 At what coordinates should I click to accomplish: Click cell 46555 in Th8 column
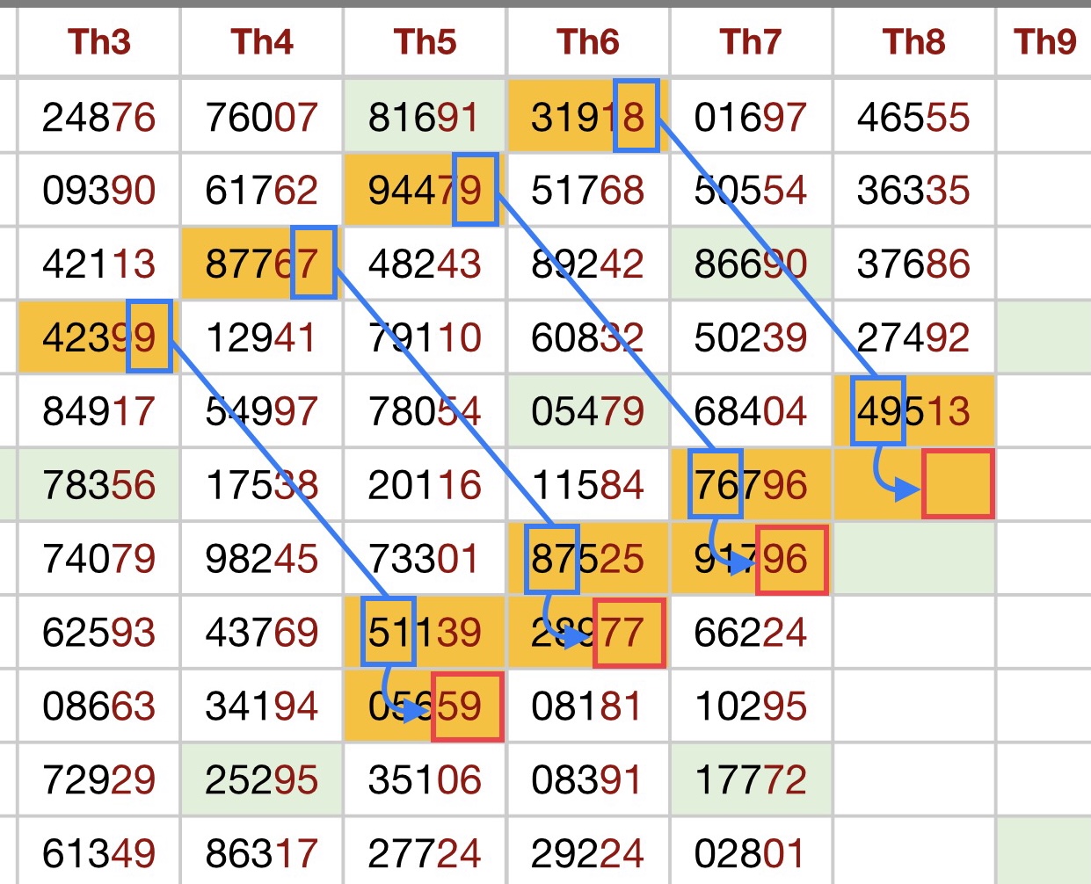tap(913, 117)
